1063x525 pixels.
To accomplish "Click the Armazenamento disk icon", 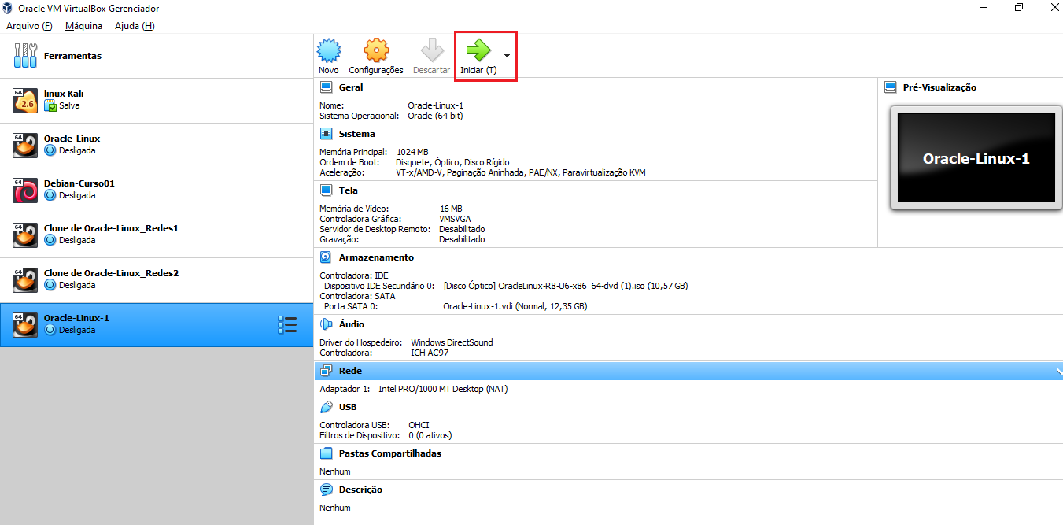I will pyautogui.click(x=327, y=257).
